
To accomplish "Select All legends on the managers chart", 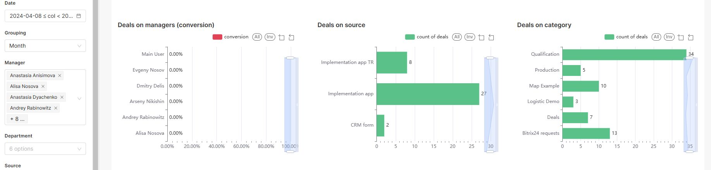I will coord(257,37).
